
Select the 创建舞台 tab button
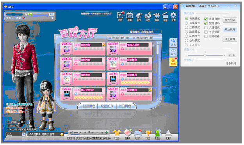[89, 106]
